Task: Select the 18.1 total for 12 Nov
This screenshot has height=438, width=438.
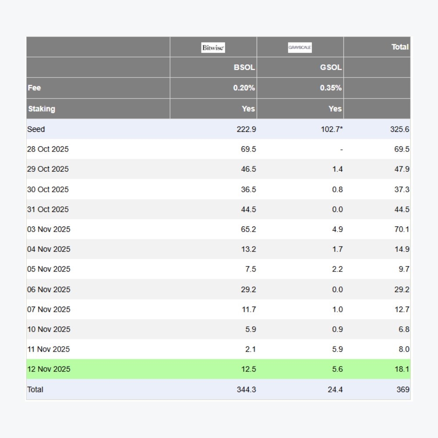Action: tap(402, 369)
